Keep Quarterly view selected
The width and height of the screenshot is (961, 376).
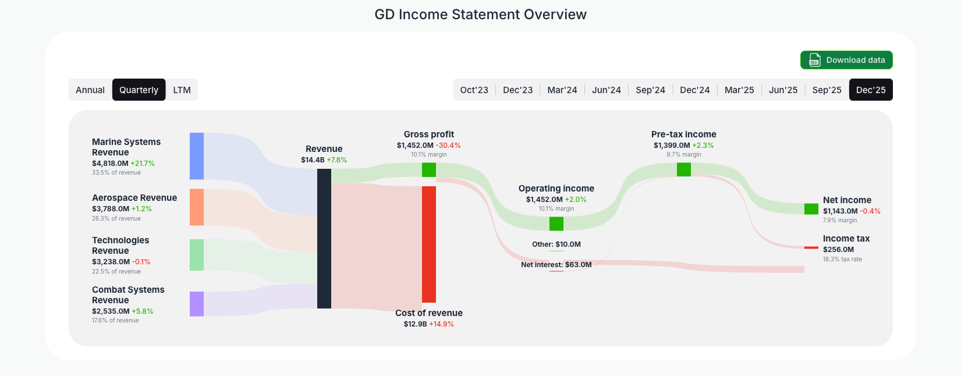coord(139,90)
